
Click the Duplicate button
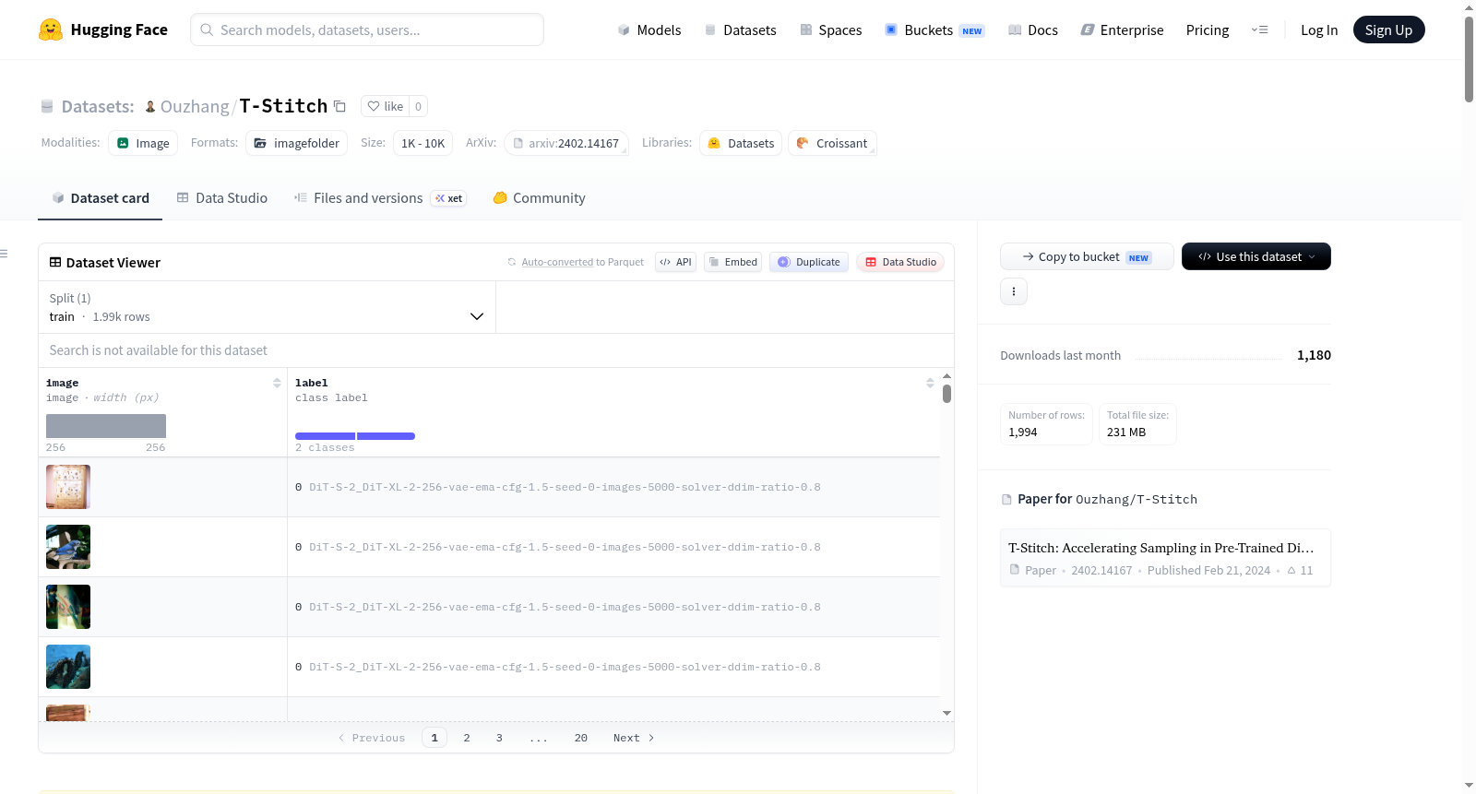pos(809,262)
